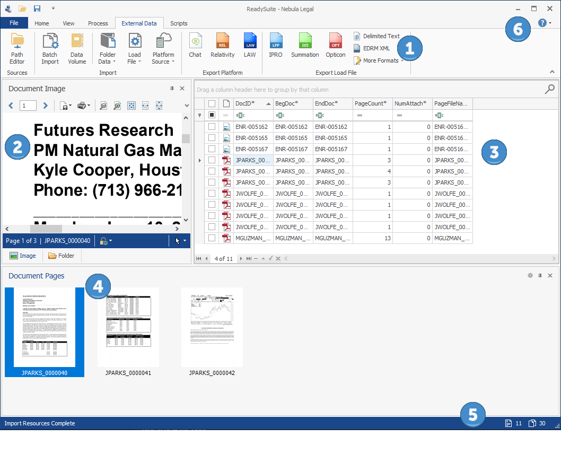Open the Data Volume import
The height and width of the screenshot is (454, 561).
[77, 49]
